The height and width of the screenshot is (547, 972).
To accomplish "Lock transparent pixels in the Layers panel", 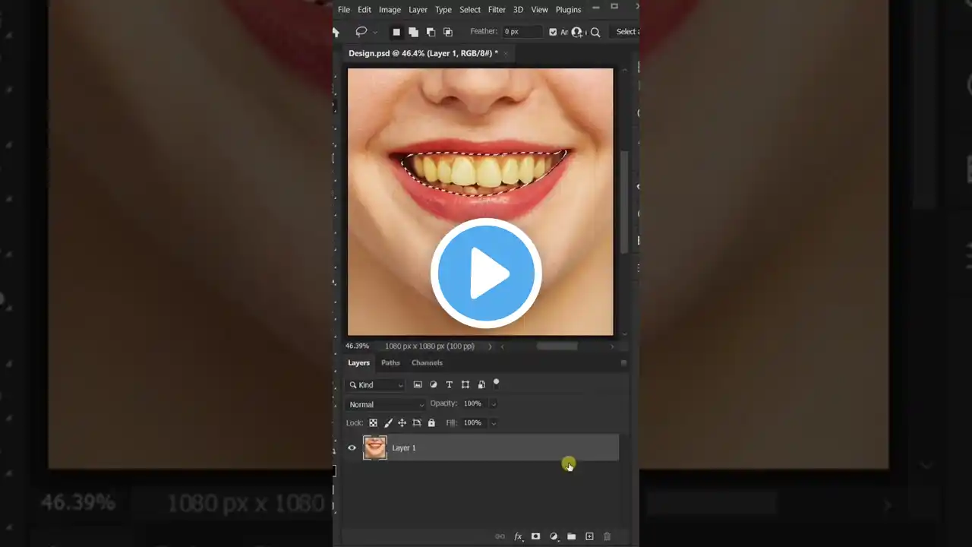I will [373, 422].
